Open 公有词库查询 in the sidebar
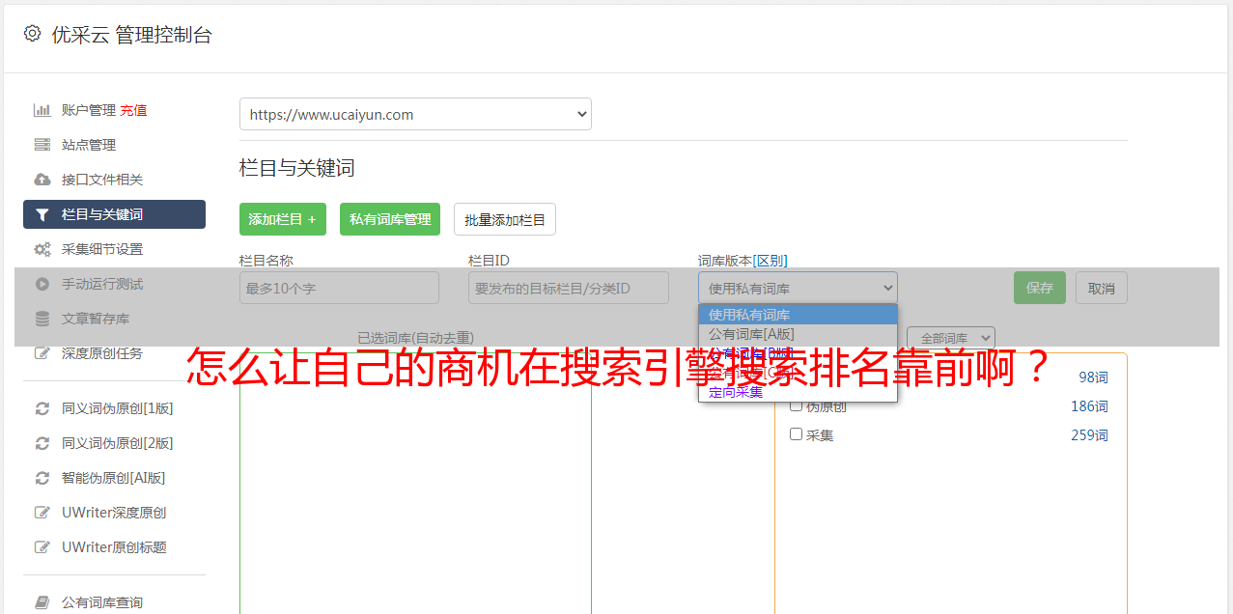The height and width of the screenshot is (614, 1233). pyautogui.click(x=102, y=602)
